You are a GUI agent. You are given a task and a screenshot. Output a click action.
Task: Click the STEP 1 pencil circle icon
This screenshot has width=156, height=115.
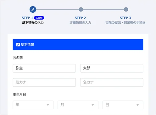click(33, 9)
